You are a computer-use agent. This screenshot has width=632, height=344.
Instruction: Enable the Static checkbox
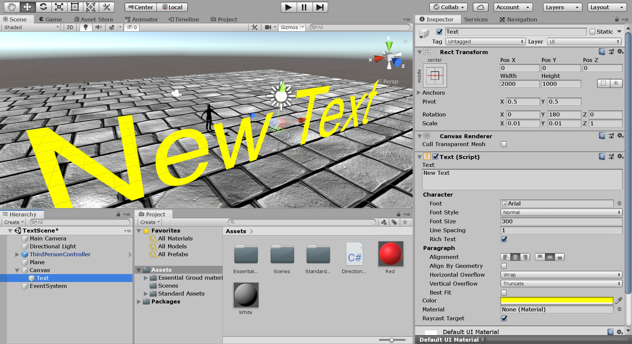tap(592, 32)
